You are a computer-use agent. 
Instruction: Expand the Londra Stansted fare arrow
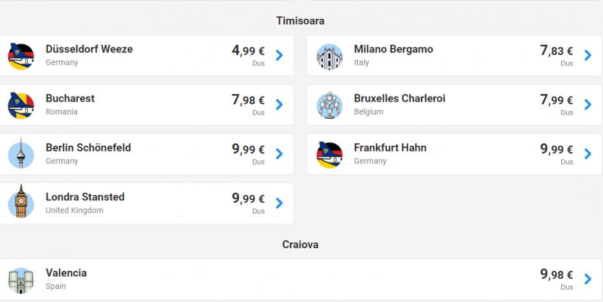click(279, 203)
